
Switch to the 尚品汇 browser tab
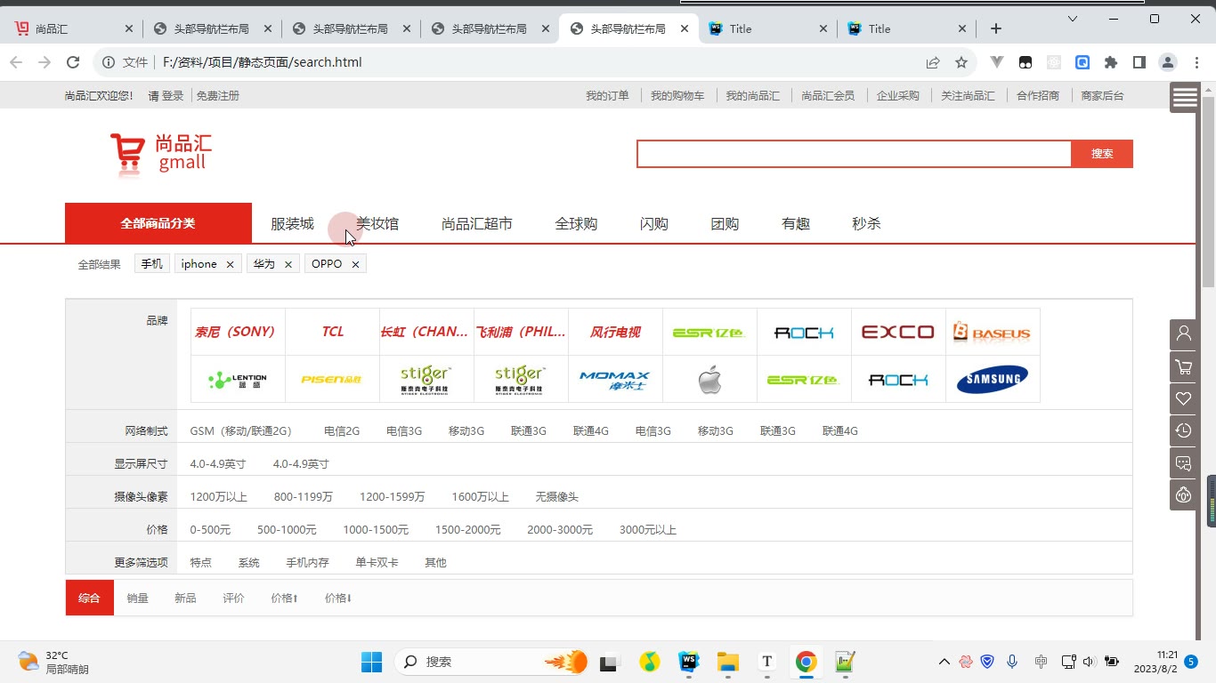73,28
